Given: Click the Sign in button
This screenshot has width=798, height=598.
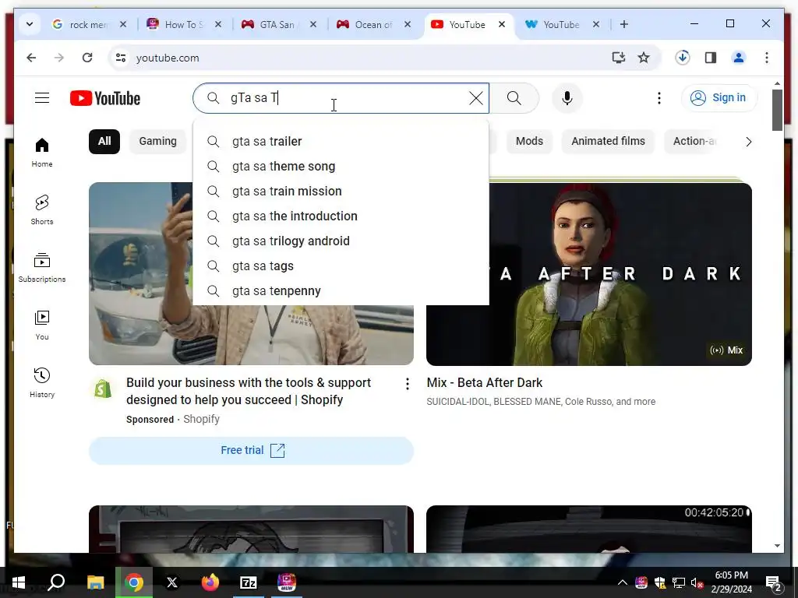Looking at the screenshot, I should [719, 97].
